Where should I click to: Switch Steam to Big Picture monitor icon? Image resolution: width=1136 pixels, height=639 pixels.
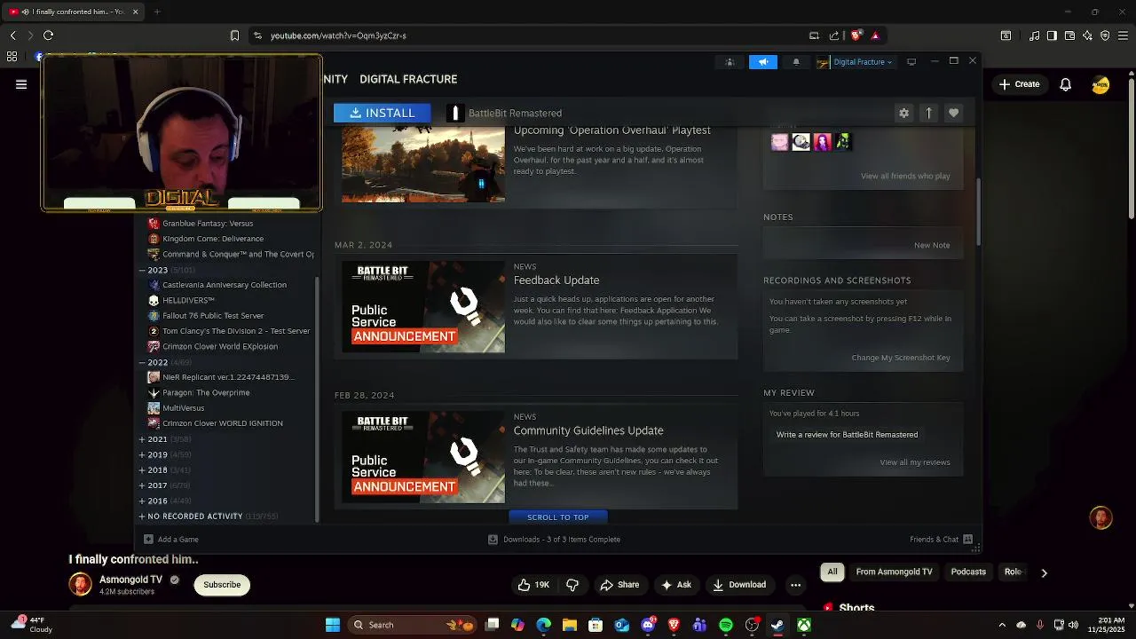[911, 62]
